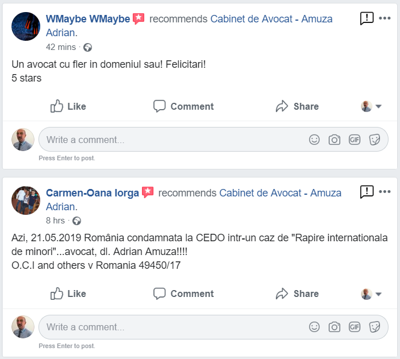Attach a photo using first post's camera icon
Screen dimensions: 400x359
[x=334, y=140]
